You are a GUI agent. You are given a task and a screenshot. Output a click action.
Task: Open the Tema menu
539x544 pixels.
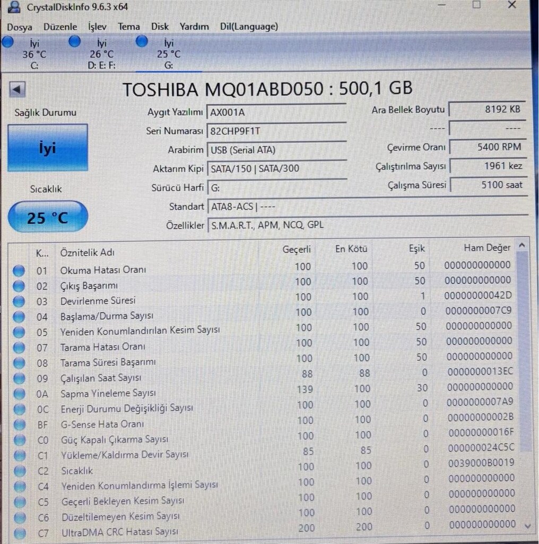tap(129, 27)
